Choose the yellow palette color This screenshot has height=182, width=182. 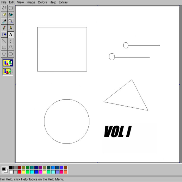pos(24,172)
